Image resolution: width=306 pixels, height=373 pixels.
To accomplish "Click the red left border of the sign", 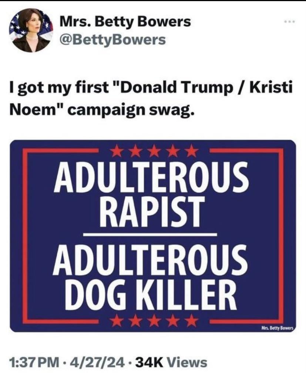I will pos(25,236).
